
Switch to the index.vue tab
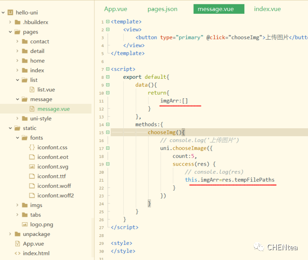pos(267,9)
